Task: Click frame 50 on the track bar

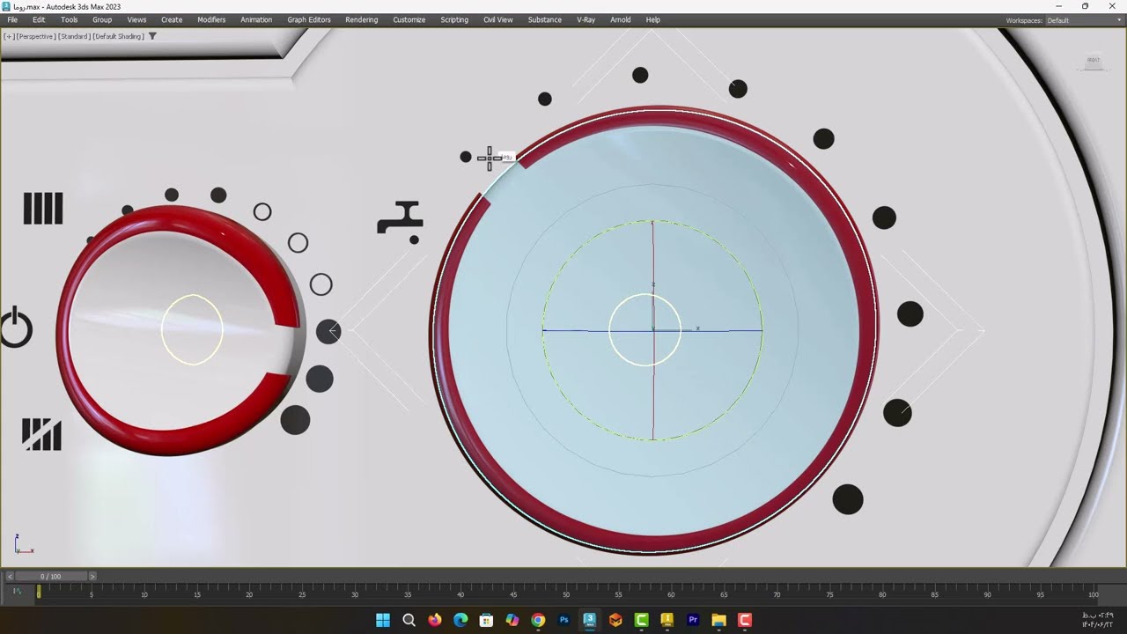Action: [565, 593]
